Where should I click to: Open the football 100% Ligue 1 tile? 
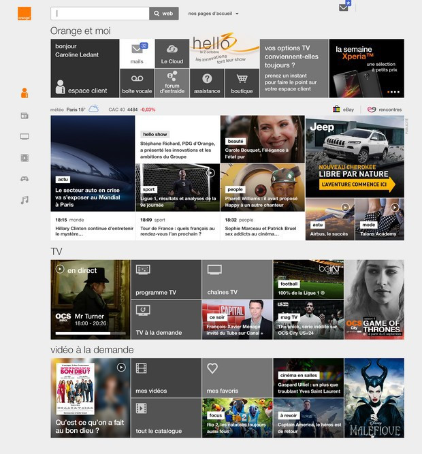tap(308, 279)
